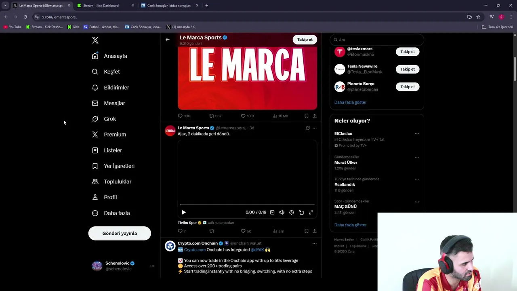
Task: Open Schenolovic account options menu
Action: point(152,266)
